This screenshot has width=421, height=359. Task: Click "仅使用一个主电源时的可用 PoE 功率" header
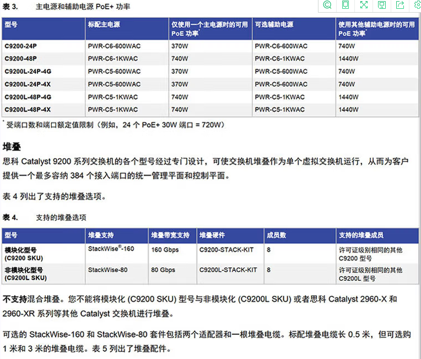[x=209, y=29]
